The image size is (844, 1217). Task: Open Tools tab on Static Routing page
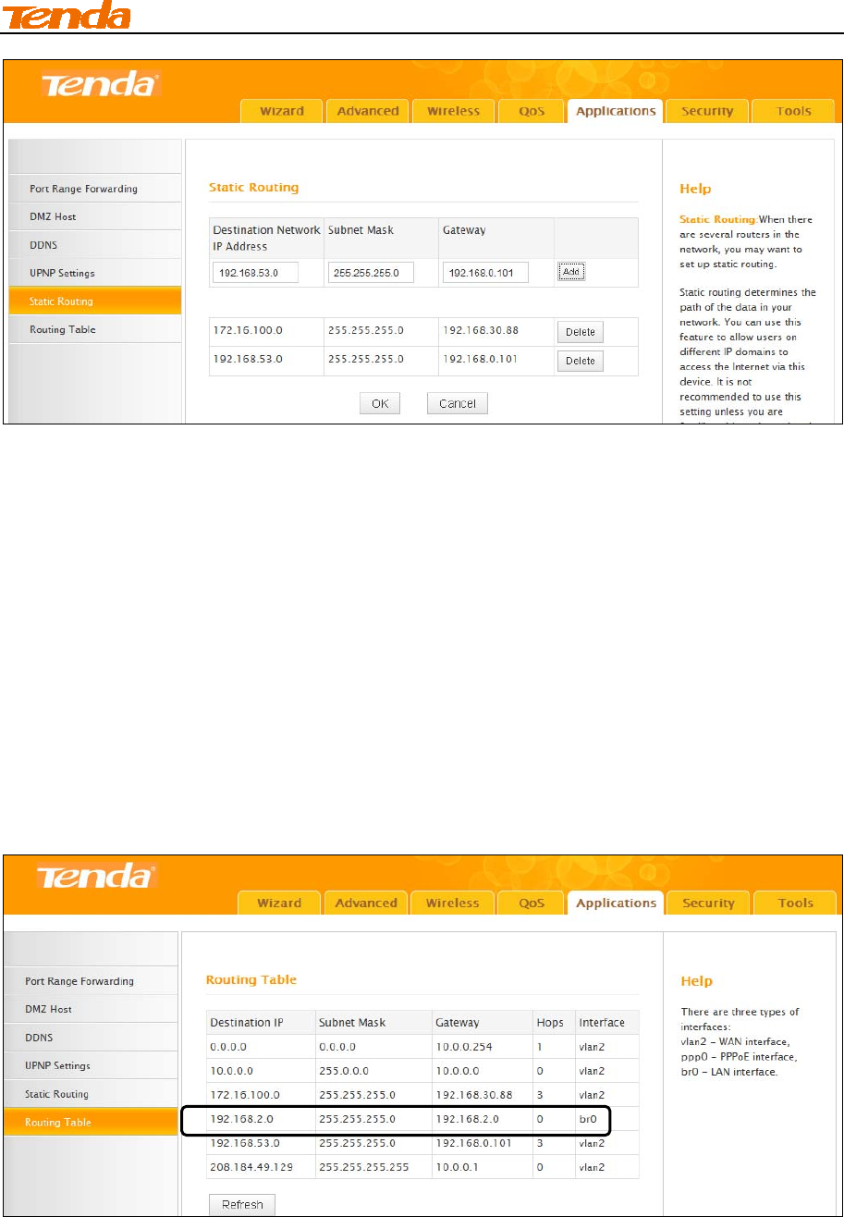tap(793, 111)
